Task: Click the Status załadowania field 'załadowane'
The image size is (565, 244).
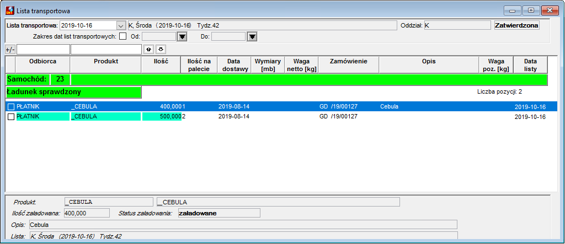Action: coord(219,213)
